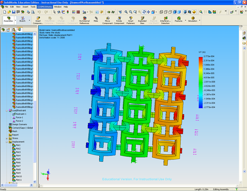Select Force-2 tree item

[17, 121]
